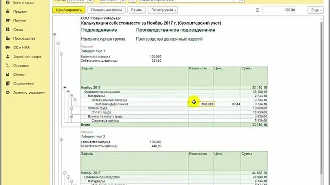Collapse the Табурет тип 2 group
Viewport: 330px width, 185px height.
pyautogui.click(x=61, y=139)
